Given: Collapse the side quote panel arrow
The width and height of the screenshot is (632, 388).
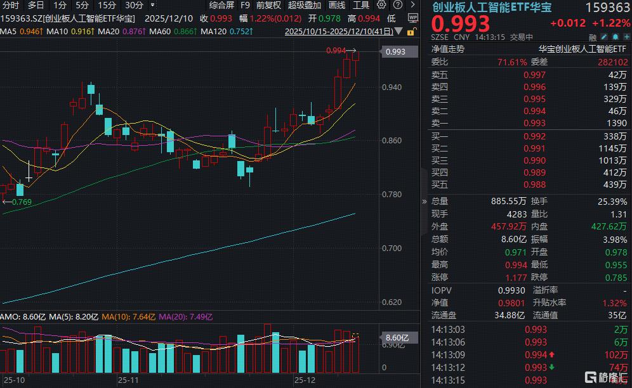Looking at the screenshot, I should 425,202.
